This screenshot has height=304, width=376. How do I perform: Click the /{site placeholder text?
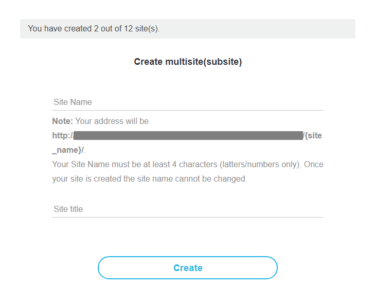[x=312, y=136]
